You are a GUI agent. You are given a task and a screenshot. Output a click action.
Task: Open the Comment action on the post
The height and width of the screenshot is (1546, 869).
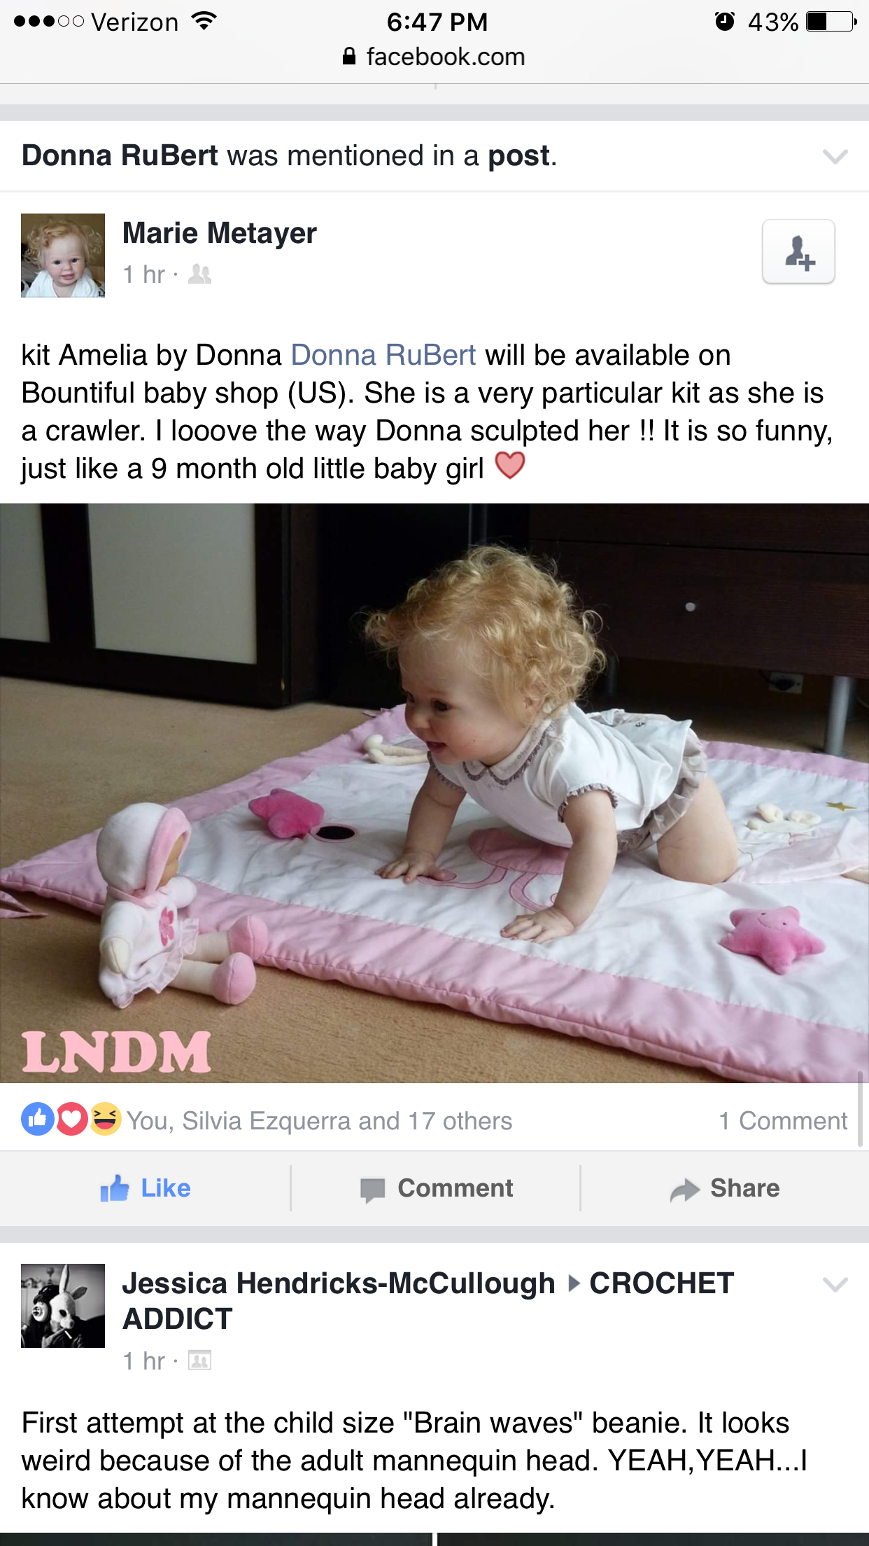point(436,1188)
